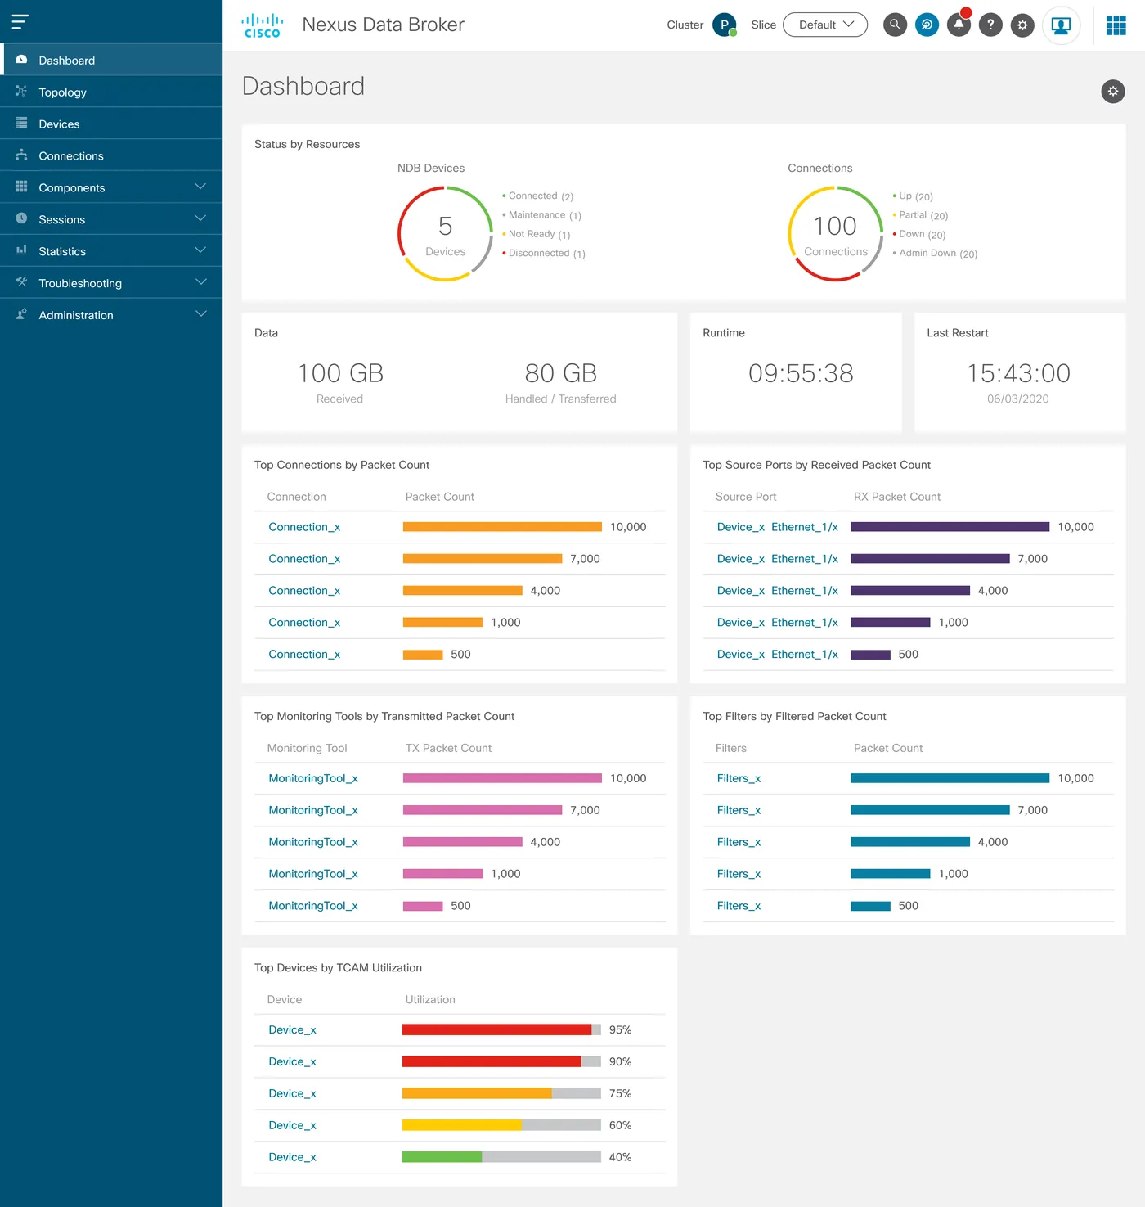This screenshot has width=1145, height=1207.
Task: Go to Topology in the sidebar
Action: coord(111,92)
